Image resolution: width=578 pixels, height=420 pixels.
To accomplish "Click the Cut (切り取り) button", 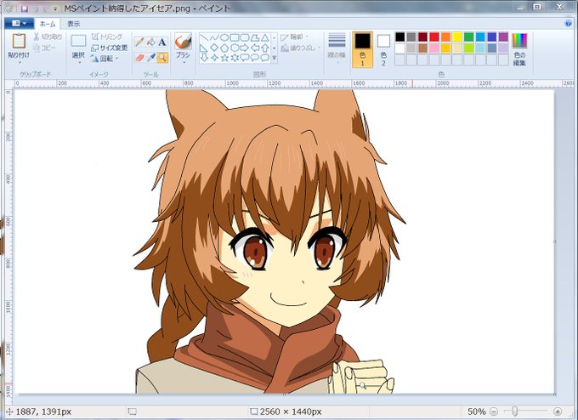I will pos(48,37).
